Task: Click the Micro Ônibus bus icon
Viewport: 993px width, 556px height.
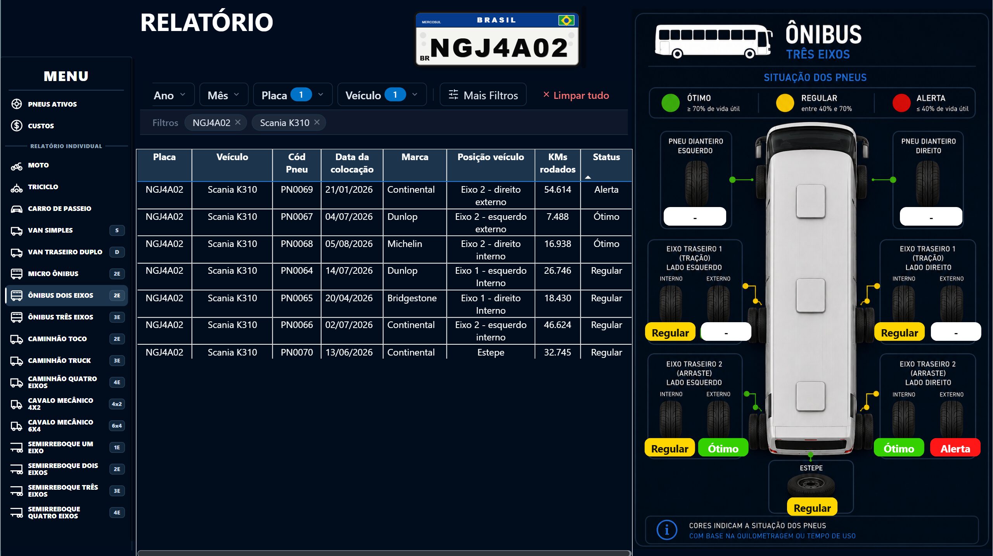Action: [x=17, y=274]
